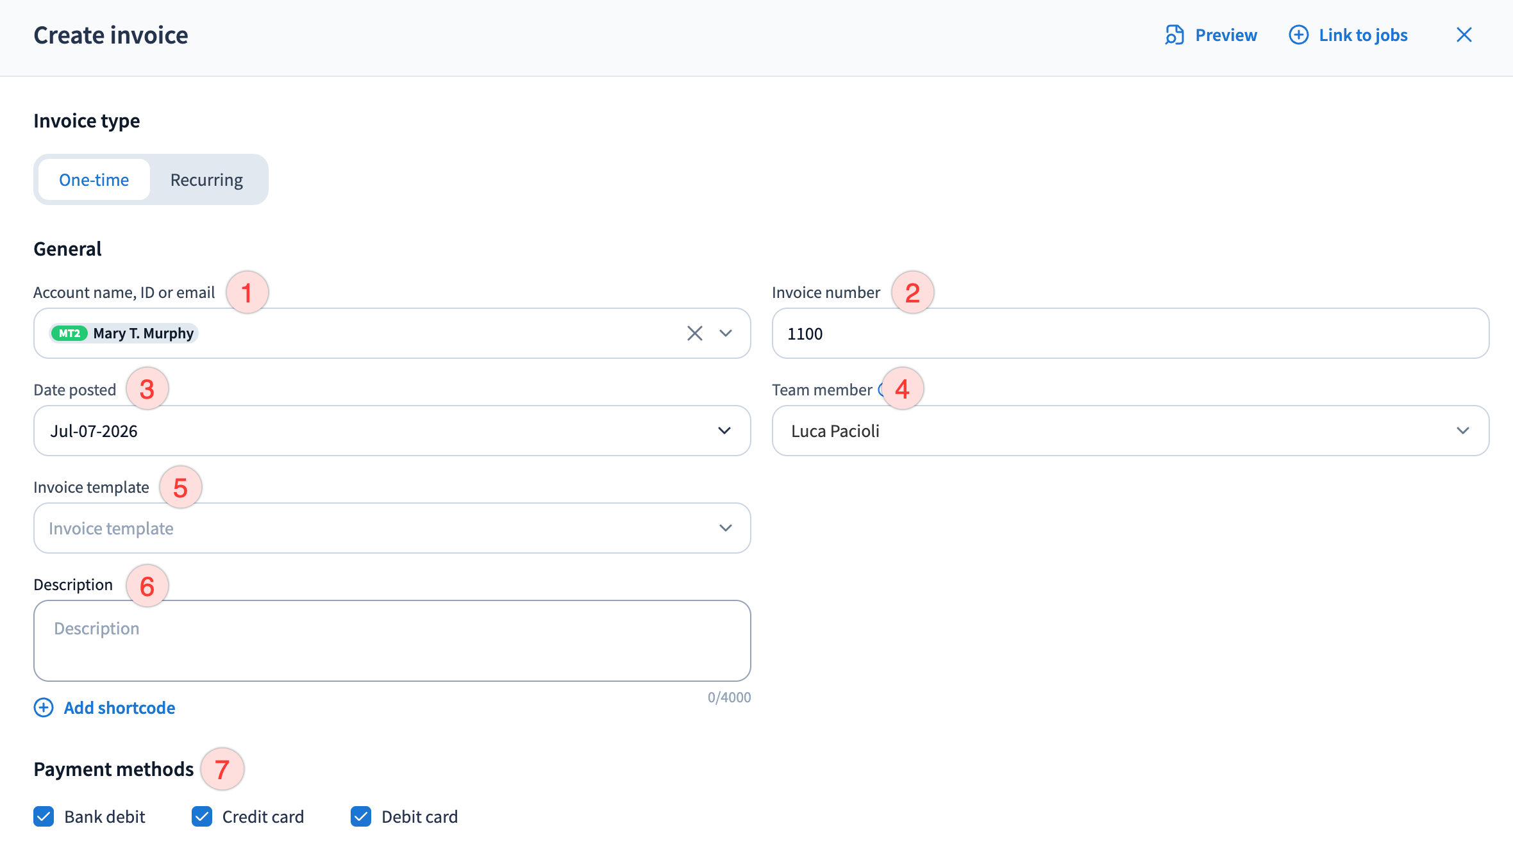
Task: Click the info icon beside Team member
Action: [882, 389]
